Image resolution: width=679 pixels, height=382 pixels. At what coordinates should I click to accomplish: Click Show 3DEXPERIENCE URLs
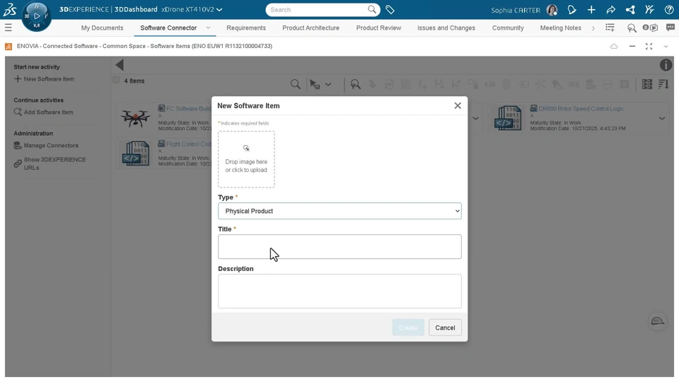coord(50,163)
